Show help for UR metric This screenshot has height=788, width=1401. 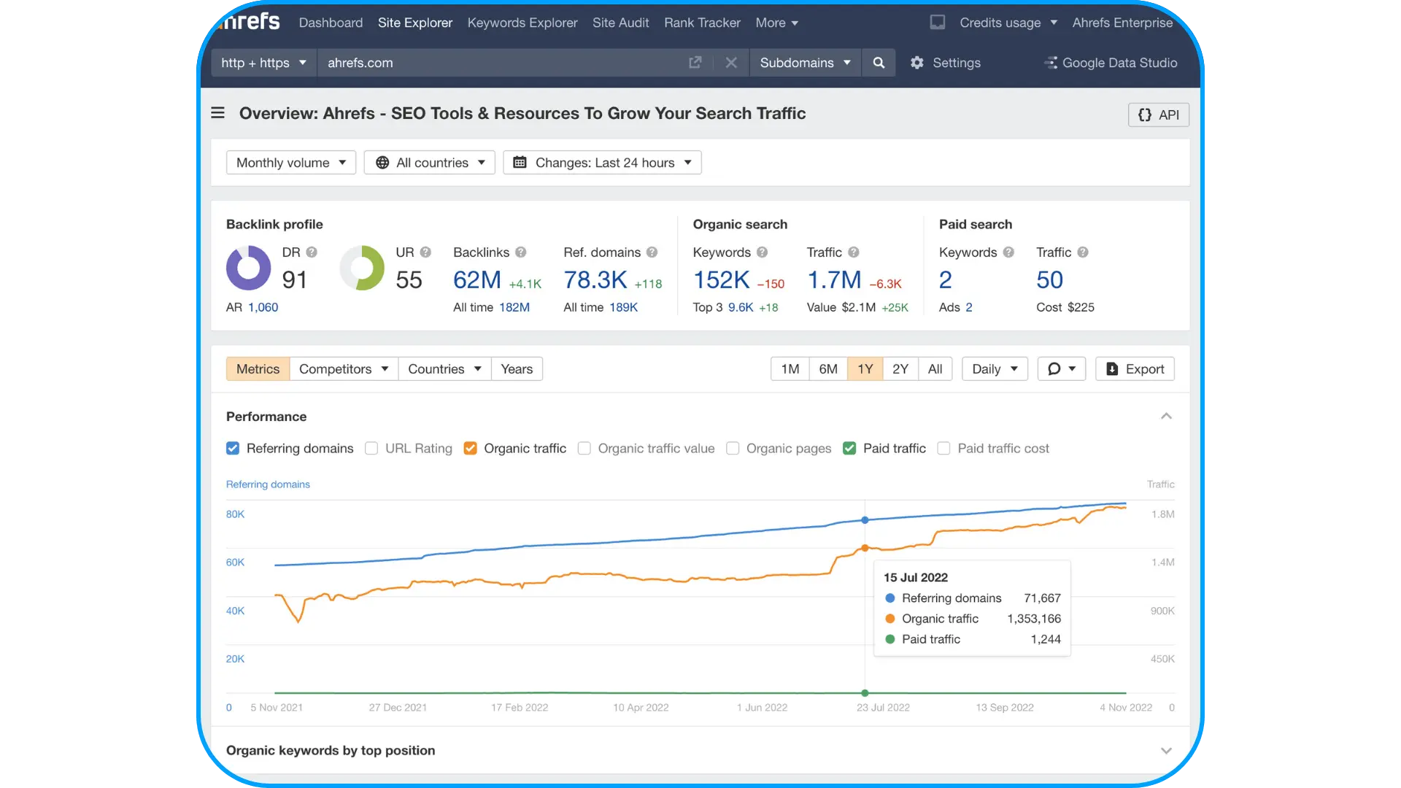pyautogui.click(x=425, y=252)
